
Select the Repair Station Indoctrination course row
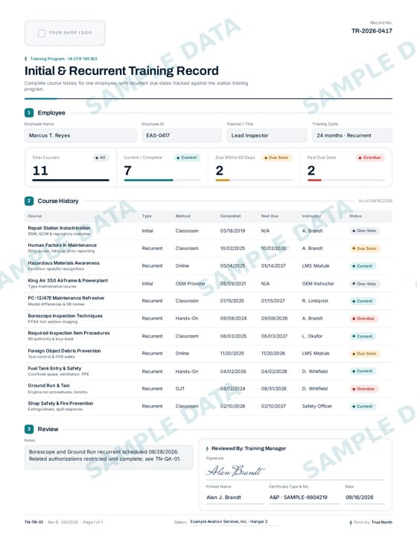[x=208, y=230]
